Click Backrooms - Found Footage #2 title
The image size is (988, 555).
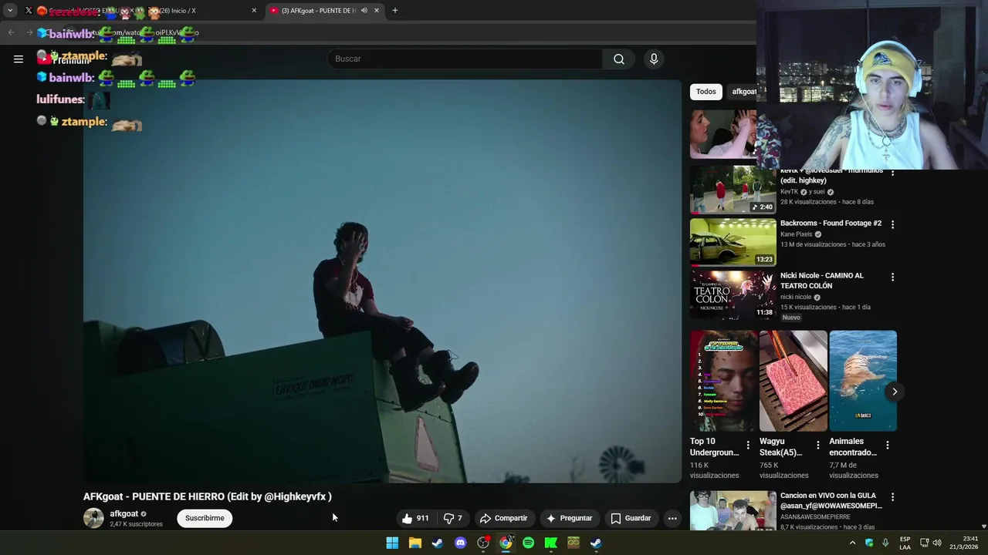click(x=831, y=224)
